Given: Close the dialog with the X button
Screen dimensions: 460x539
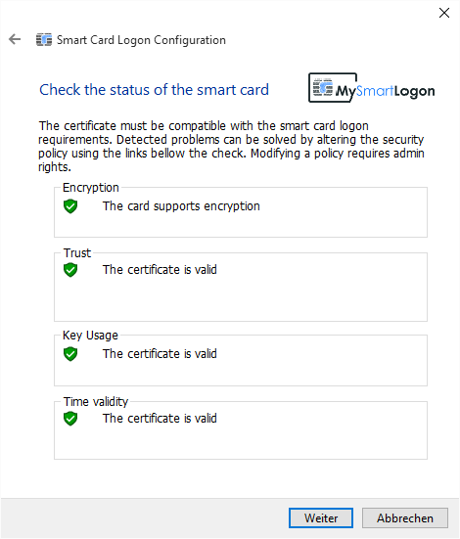Looking at the screenshot, I should click(444, 13).
